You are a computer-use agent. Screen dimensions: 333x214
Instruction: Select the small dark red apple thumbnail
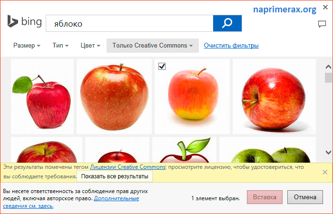(x=117, y=150)
